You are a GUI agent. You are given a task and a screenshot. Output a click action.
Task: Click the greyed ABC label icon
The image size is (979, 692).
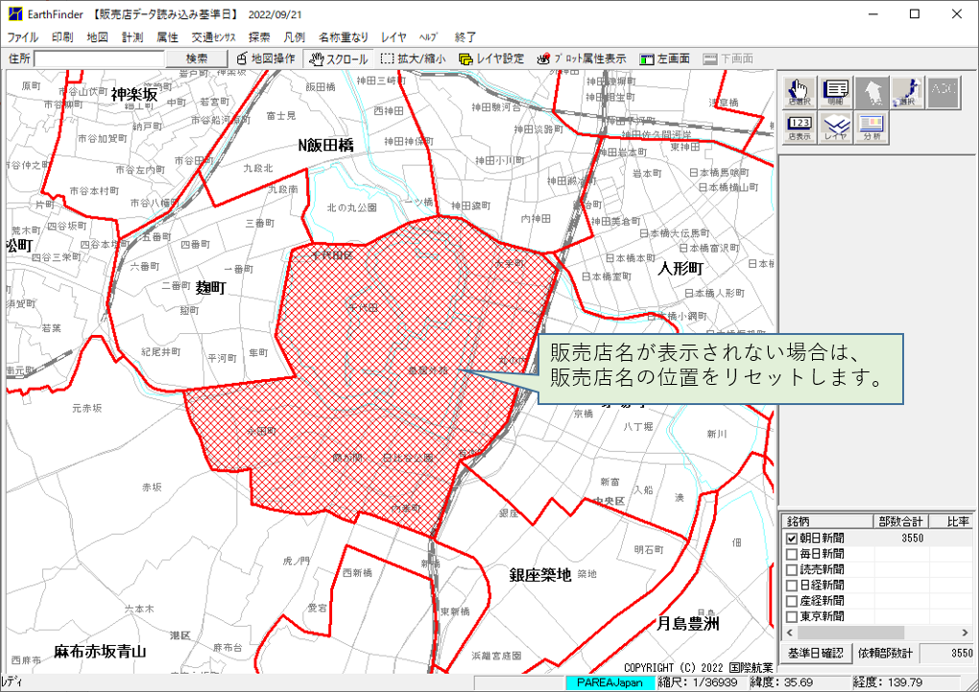tap(944, 92)
